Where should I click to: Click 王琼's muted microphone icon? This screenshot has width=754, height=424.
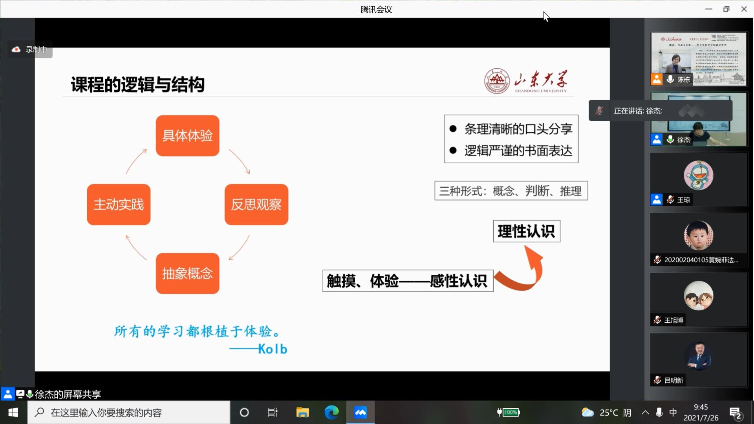point(670,200)
